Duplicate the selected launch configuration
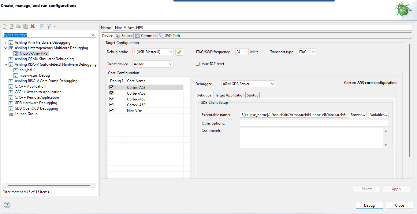The width and height of the screenshot is (417, 214). (x=26, y=27)
